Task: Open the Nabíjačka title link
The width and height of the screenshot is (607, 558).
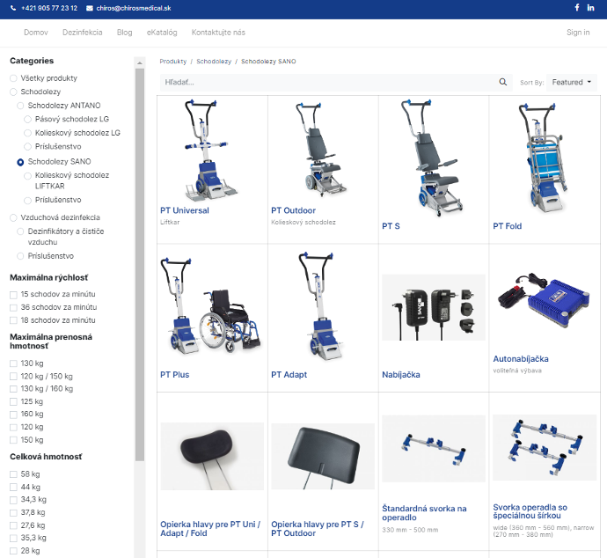Action: [x=401, y=375]
